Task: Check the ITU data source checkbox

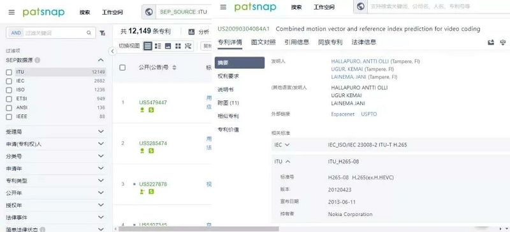Action: coord(9,72)
